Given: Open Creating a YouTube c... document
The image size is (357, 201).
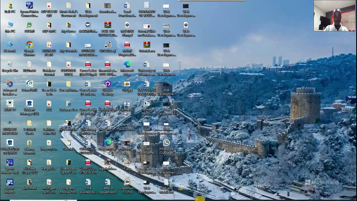Looking at the screenshot, I should click(x=88, y=127).
